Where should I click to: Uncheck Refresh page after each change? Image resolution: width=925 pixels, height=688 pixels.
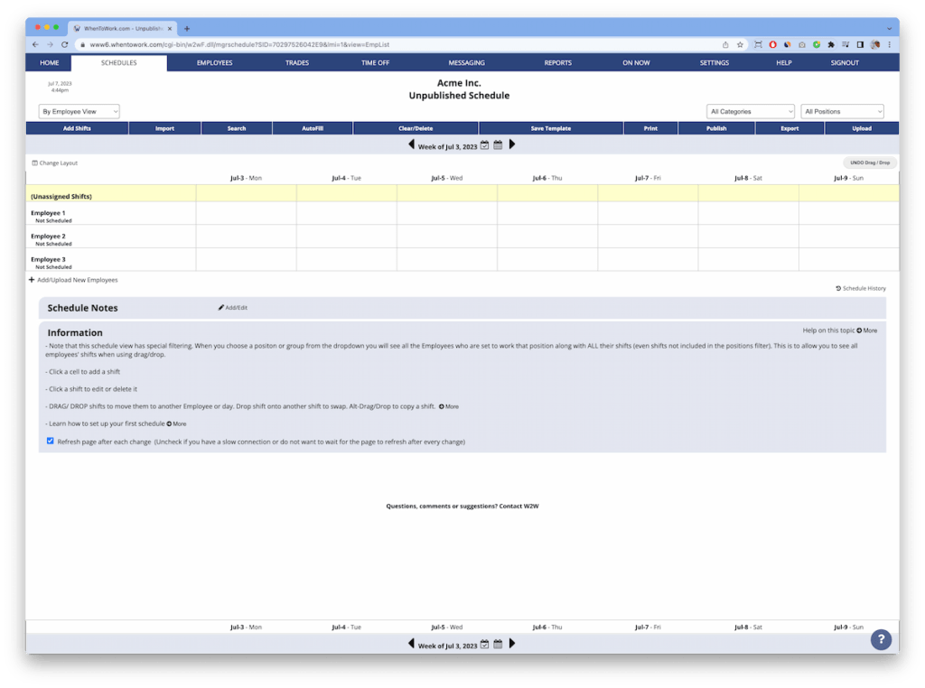point(51,442)
